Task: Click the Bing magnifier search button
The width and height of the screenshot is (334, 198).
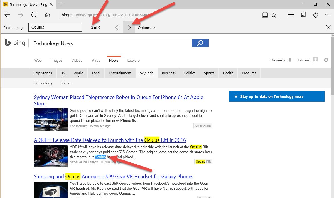Action: pos(200,43)
